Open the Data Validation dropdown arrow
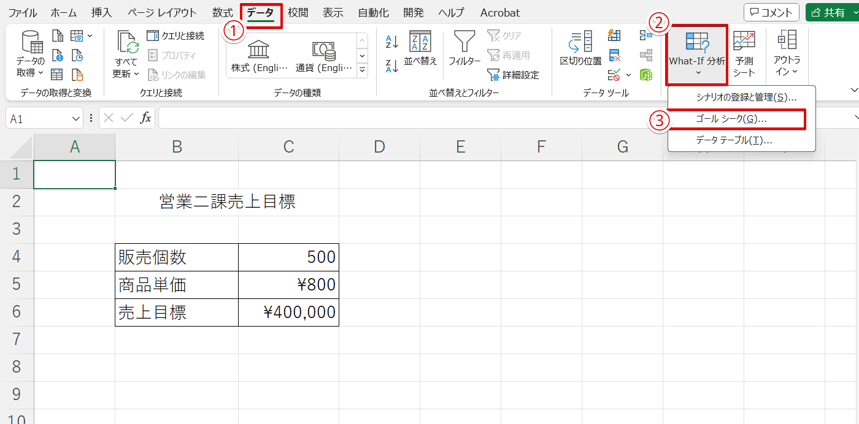This screenshot has width=859, height=424. tap(628, 75)
